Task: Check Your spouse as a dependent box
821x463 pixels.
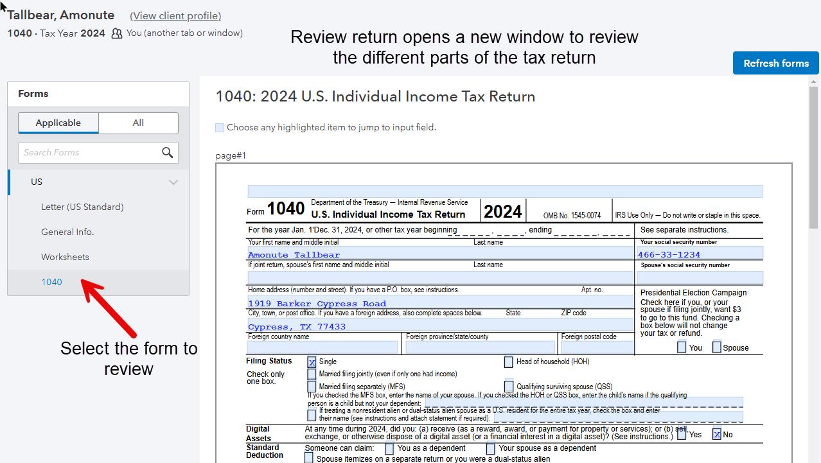Action: (491, 449)
